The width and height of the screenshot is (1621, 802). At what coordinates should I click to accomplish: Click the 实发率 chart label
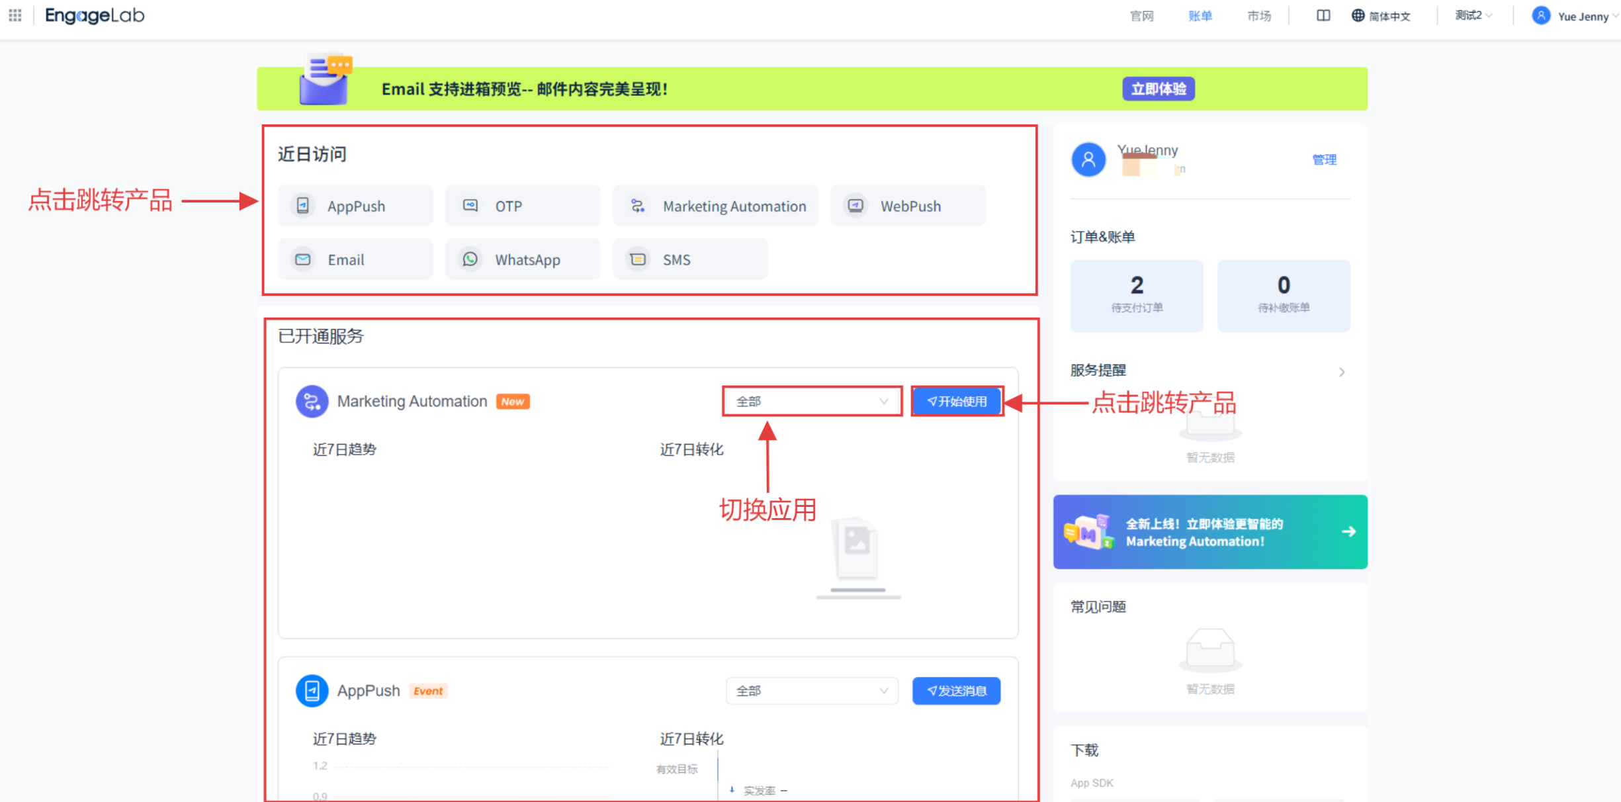point(760,791)
